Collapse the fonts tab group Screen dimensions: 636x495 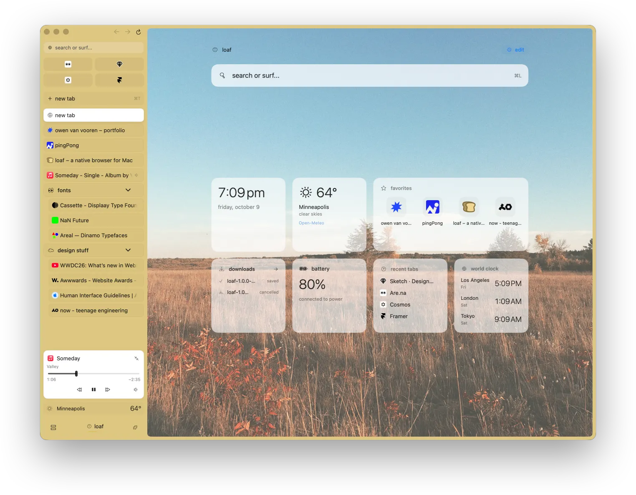[x=128, y=190]
